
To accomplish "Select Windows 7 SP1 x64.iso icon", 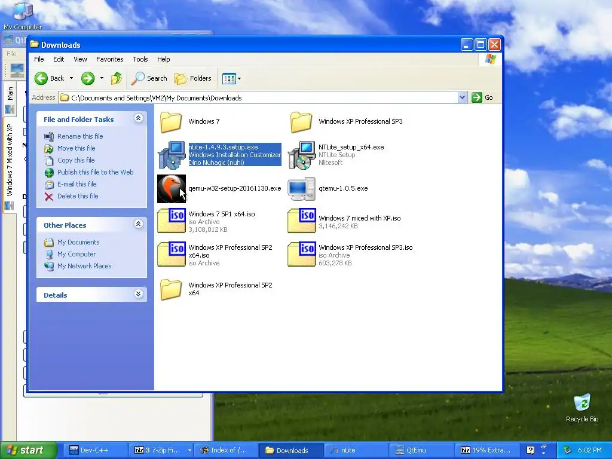I will coord(172,221).
